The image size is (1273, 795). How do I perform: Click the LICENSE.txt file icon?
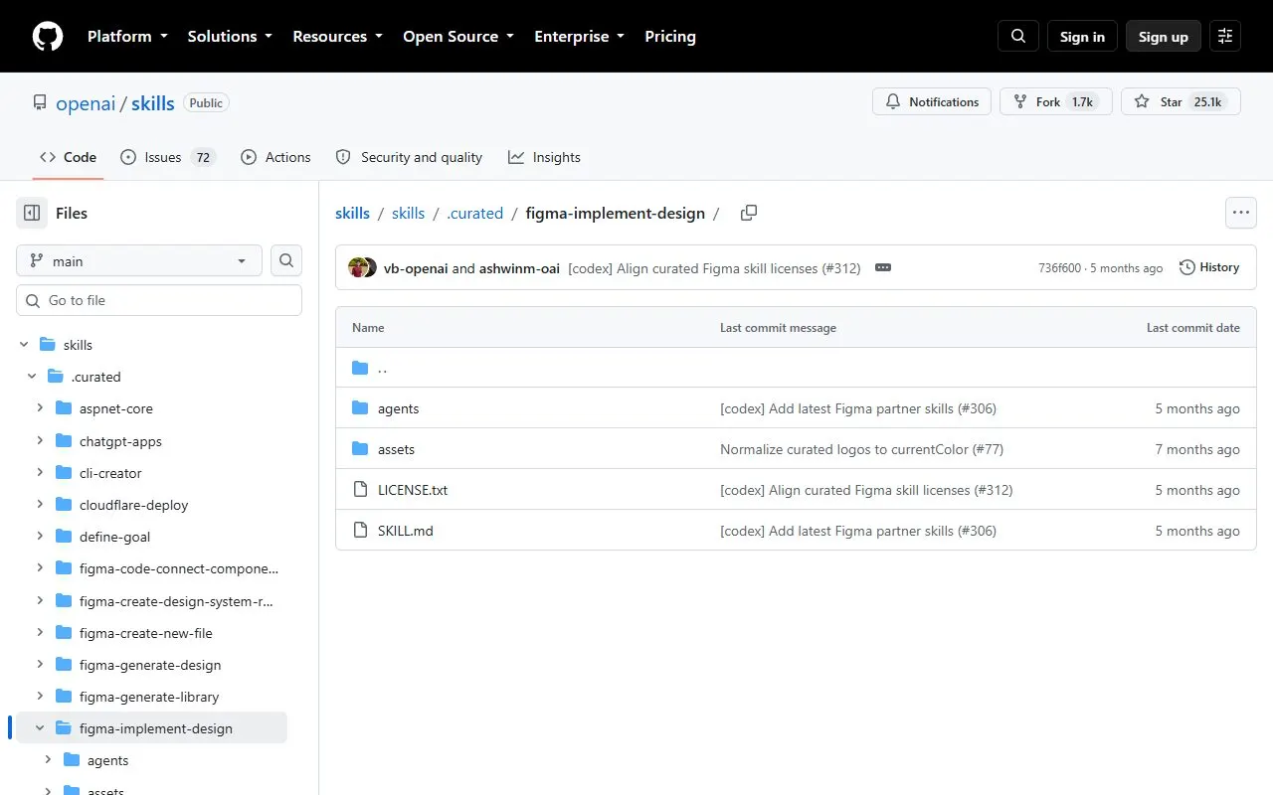(360, 490)
